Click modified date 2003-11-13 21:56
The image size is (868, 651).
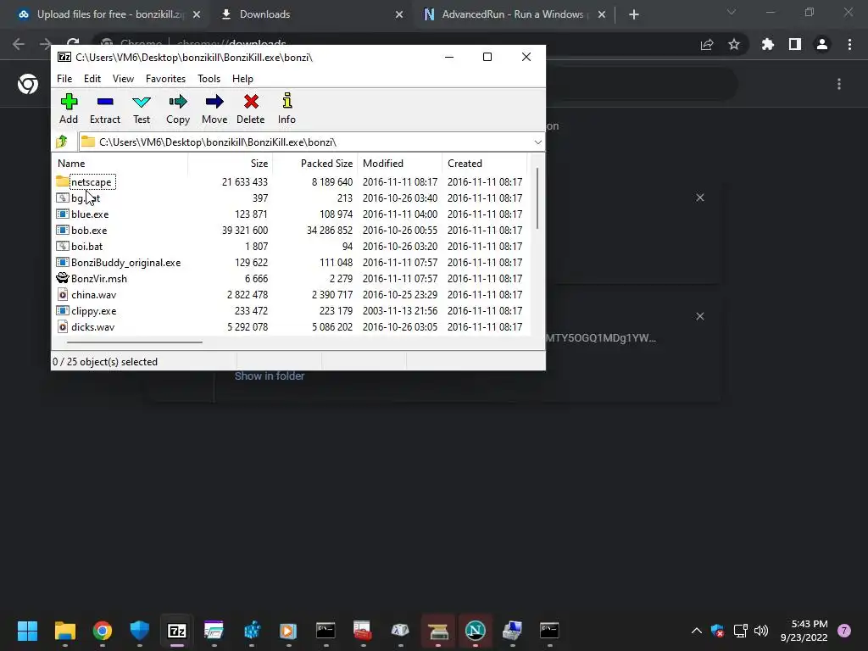click(x=400, y=310)
